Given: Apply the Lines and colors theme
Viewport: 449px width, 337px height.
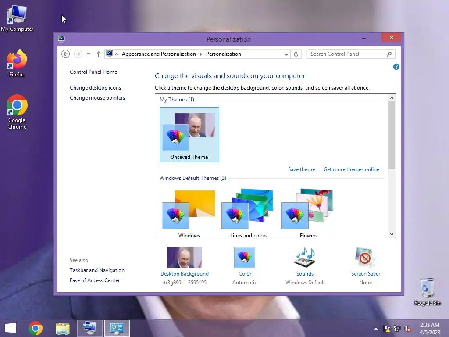Looking at the screenshot, I should (x=249, y=214).
